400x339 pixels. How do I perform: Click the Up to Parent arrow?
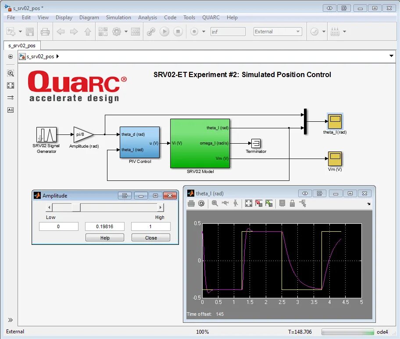pyautogui.click(x=88, y=32)
